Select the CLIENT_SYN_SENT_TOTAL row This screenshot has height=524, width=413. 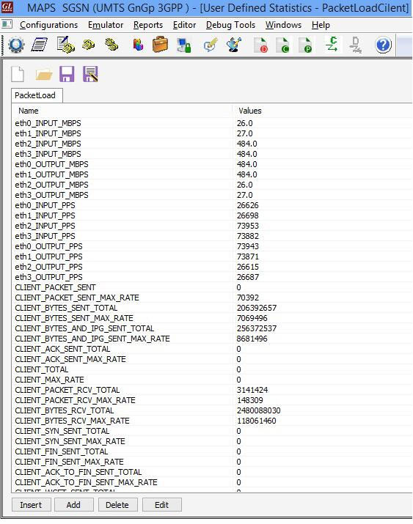(212, 431)
